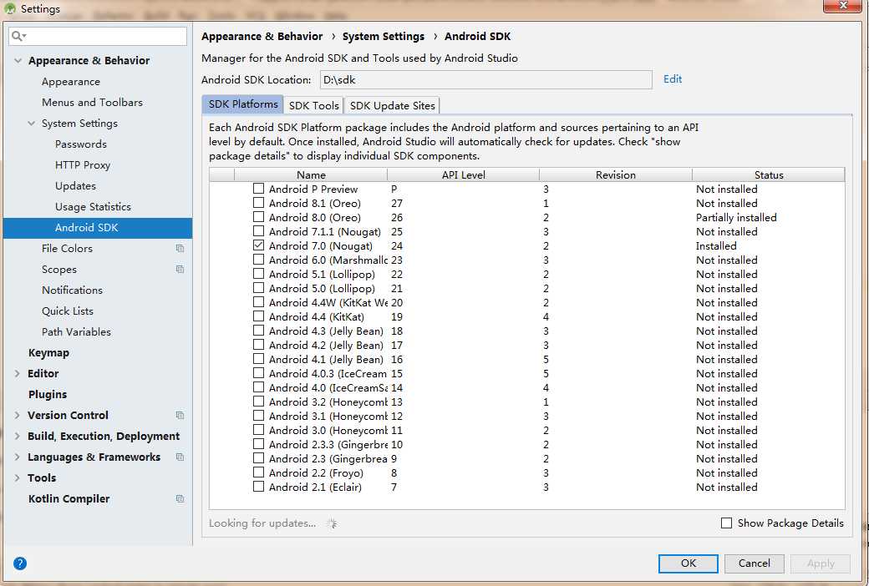Check the Android 6.0 Marshmallow checkbox

click(258, 260)
